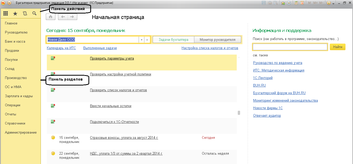Click the 'Найти' search button
Image resolution: width=353 pixels, height=164 pixels.
[338, 47]
